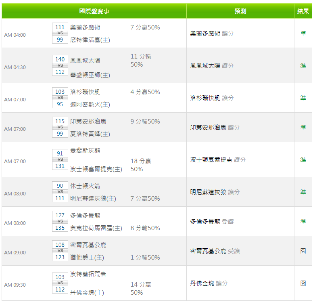Click score 99 for 底特律活塞
The image size is (315, 302).
pos(60,40)
